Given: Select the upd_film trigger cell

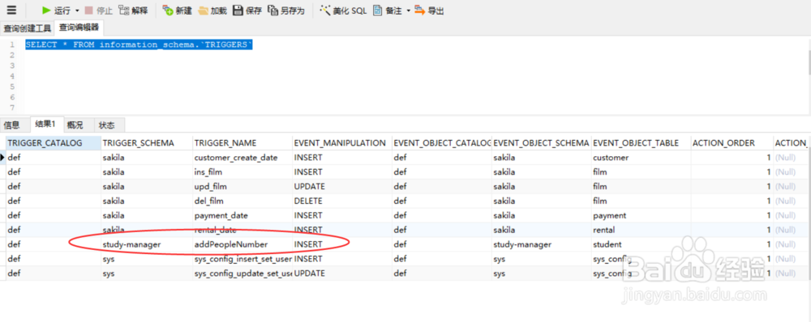Looking at the screenshot, I should coord(242,186).
